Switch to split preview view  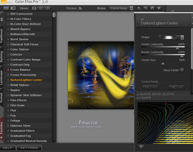coord(41,8)
